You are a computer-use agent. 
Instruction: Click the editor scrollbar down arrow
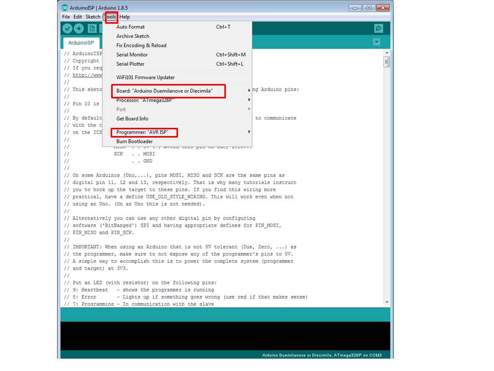pyautogui.click(x=386, y=302)
